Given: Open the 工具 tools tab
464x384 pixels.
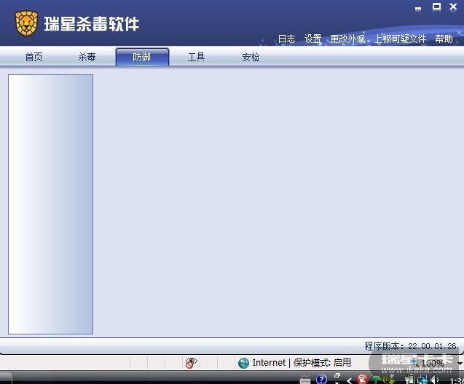Looking at the screenshot, I should pos(196,57).
